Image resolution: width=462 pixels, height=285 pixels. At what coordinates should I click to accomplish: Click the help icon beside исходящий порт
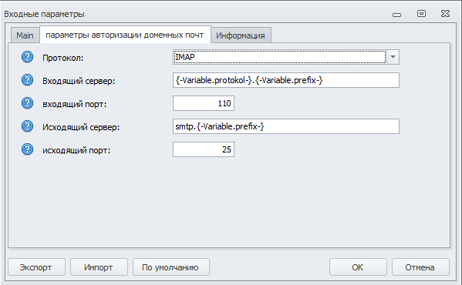(x=27, y=149)
